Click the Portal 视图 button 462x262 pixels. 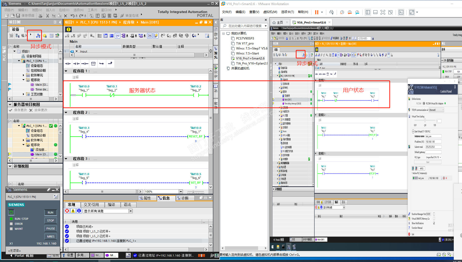click(22, 256)
